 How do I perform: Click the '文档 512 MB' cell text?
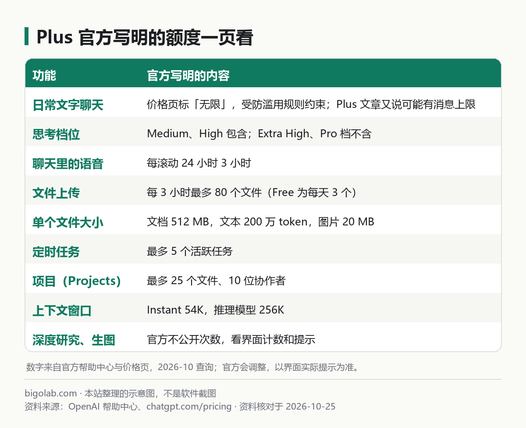260,222
